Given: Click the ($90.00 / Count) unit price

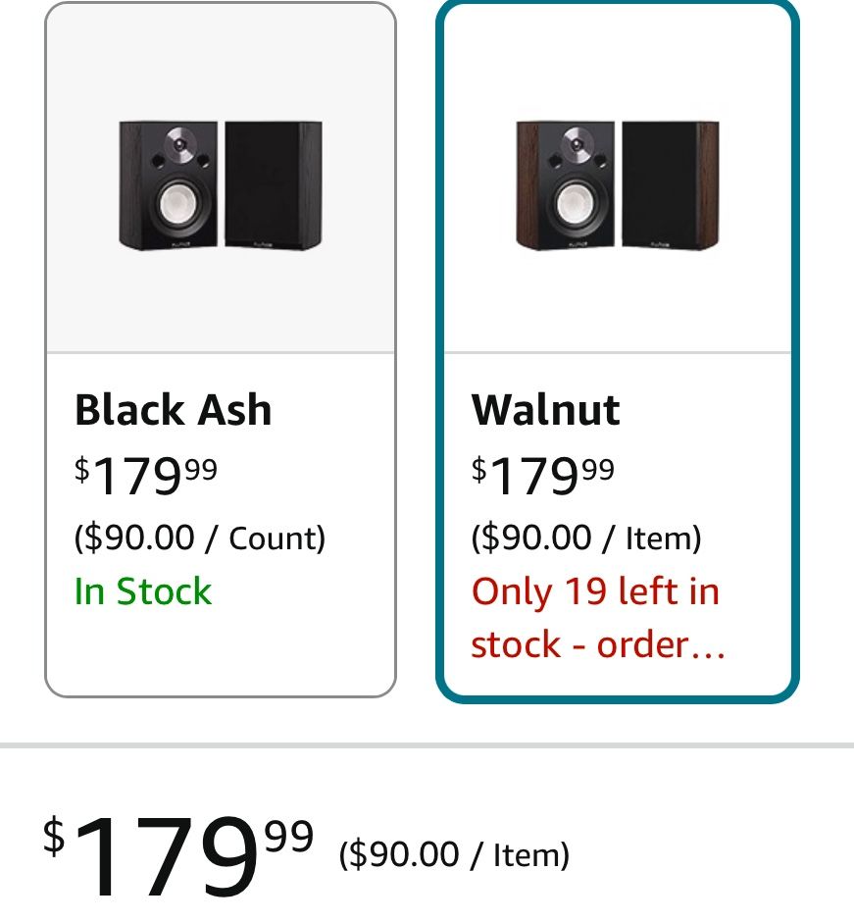Looking at the screenshot, I should click(x=200, y=538).
